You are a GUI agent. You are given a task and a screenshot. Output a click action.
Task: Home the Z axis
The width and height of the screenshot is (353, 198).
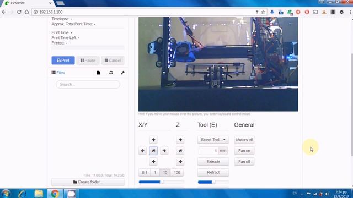(180, 151)
